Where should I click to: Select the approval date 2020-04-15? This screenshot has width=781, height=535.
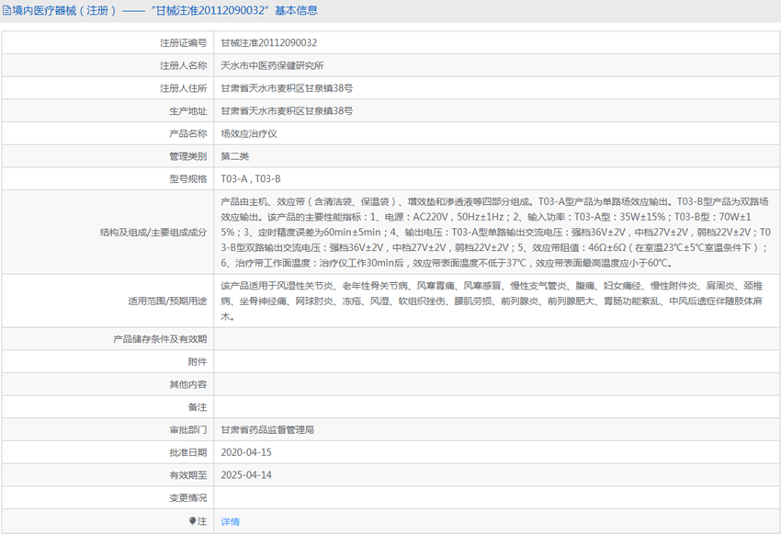point(246,453)
